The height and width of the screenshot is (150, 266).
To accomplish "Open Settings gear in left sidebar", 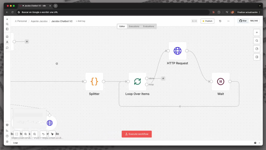I will click(x=7, y=142).
